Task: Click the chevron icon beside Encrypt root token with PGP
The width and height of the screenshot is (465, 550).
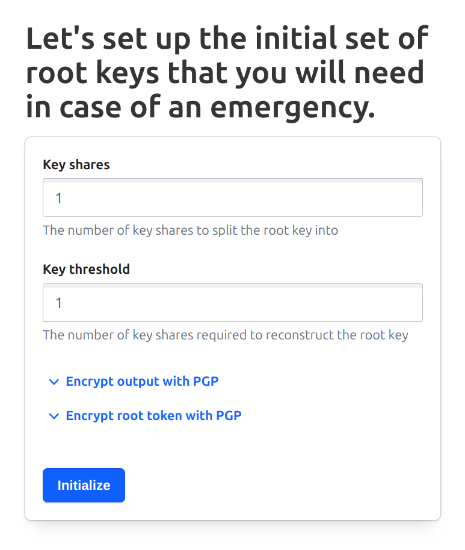Action: (x=54, y=416)
